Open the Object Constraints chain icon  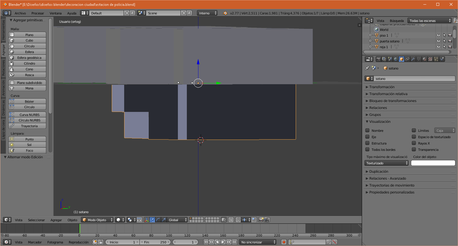click(407, 59)
